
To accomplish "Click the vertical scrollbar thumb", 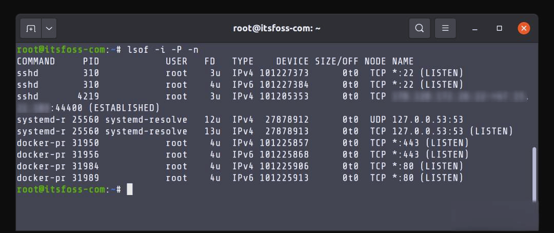I will 534,174.
